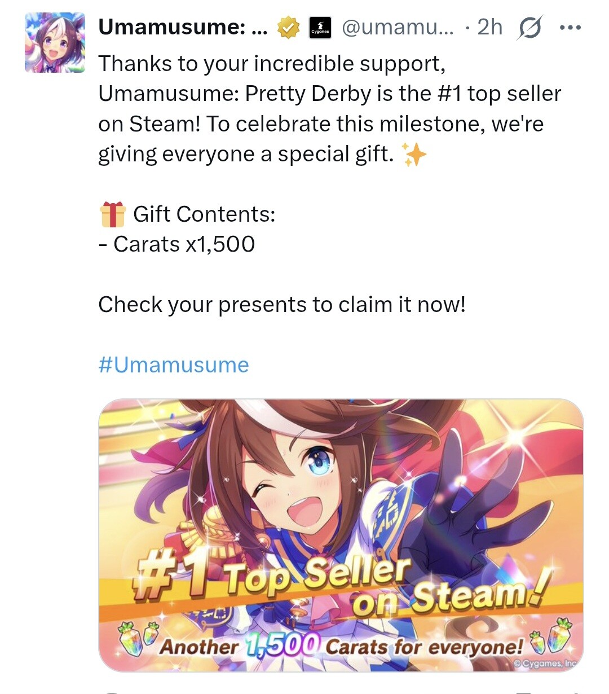The width and height of the screenshot is (609, 694).
Task: Click the sparkles emoji after 'special gift.'
Action: pos(414,154)
